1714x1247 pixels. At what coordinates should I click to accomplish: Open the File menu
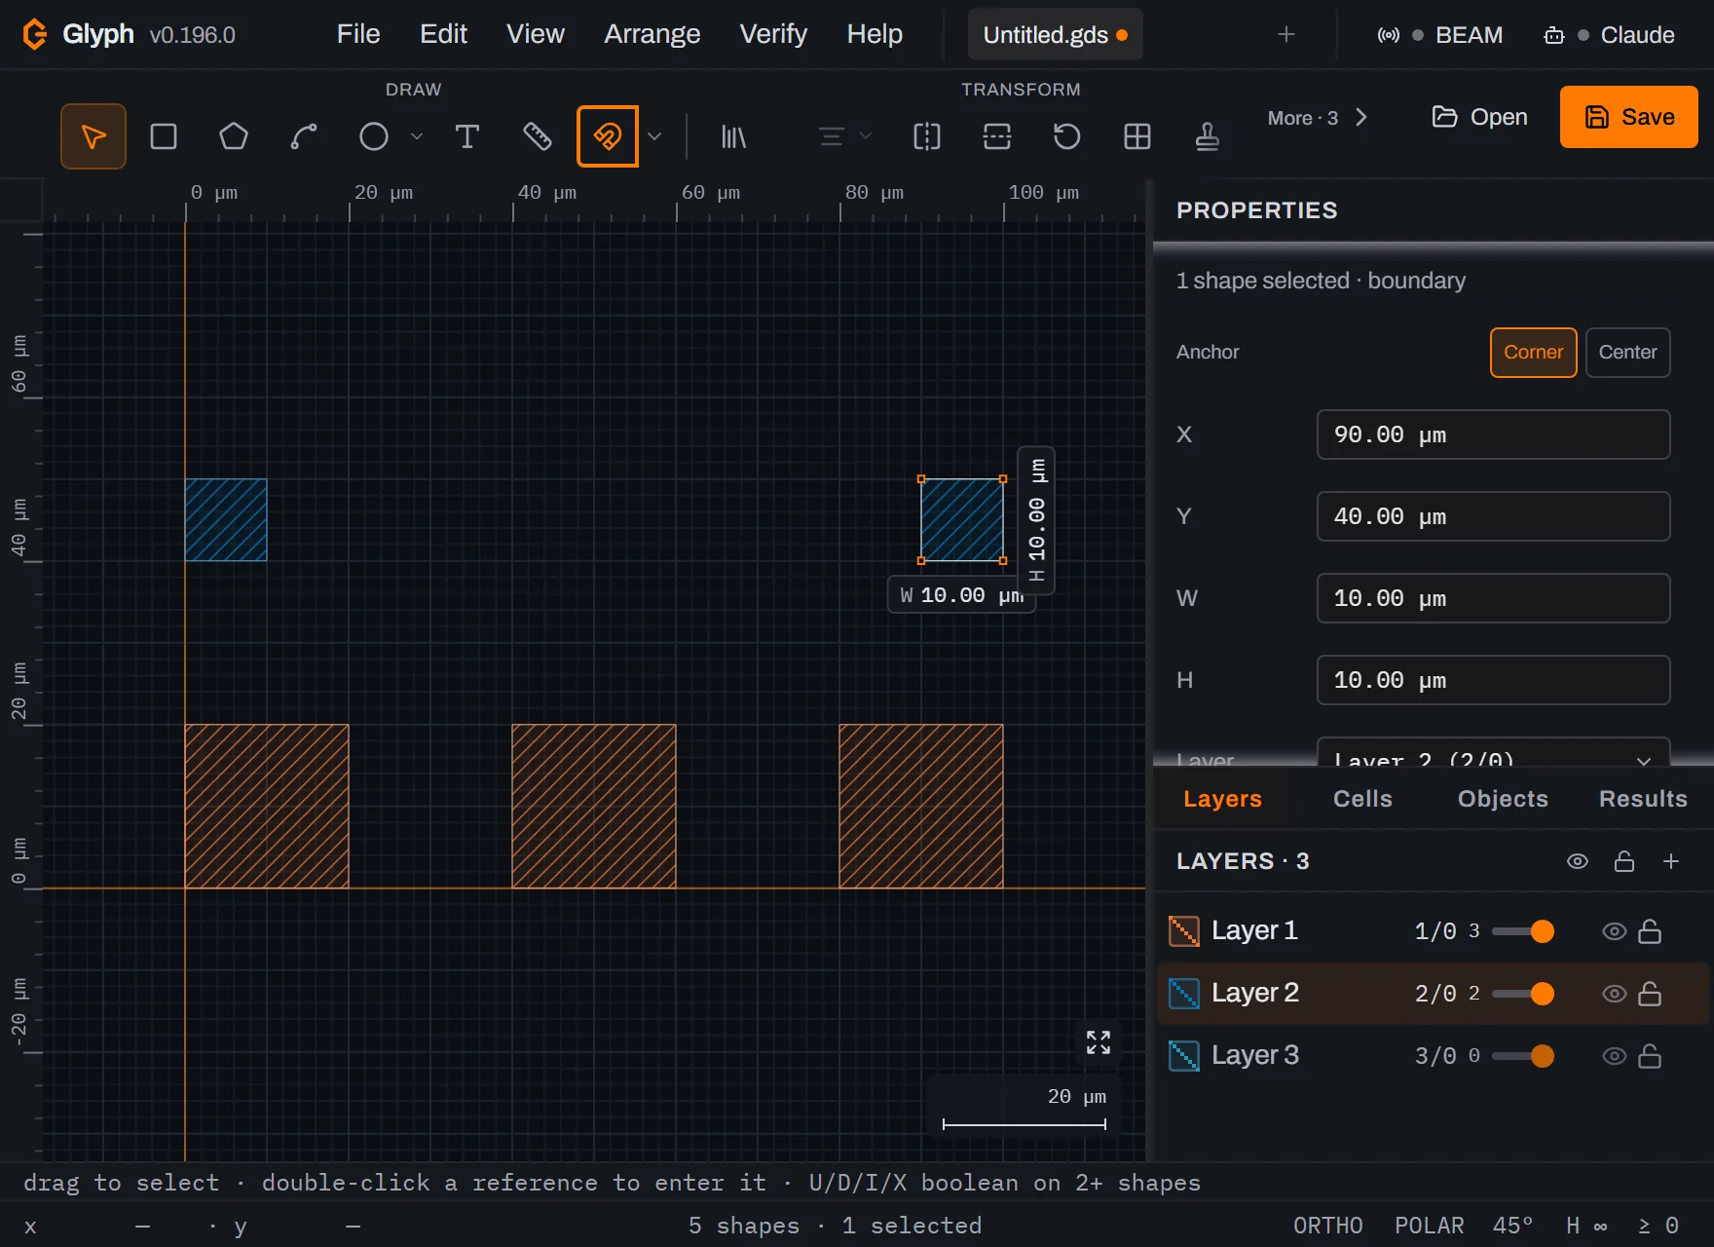358,34
